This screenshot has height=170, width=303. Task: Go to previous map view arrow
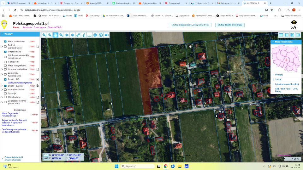pyautogui.click(x=67, y=35)
